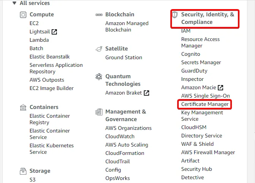Open Serverless Application Repository
Screen dimensions: 255x183
56,68
